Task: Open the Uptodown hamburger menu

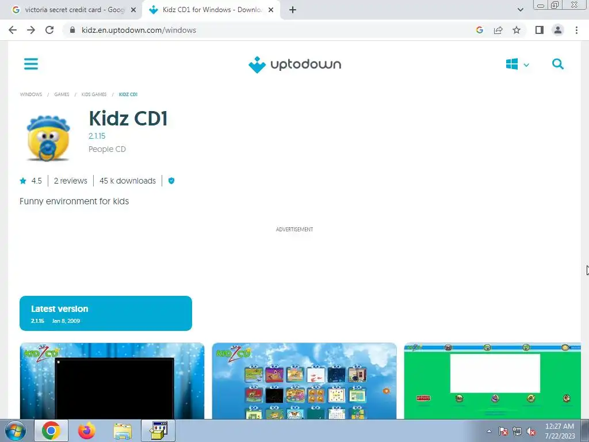Action: [x=31, y=64]
